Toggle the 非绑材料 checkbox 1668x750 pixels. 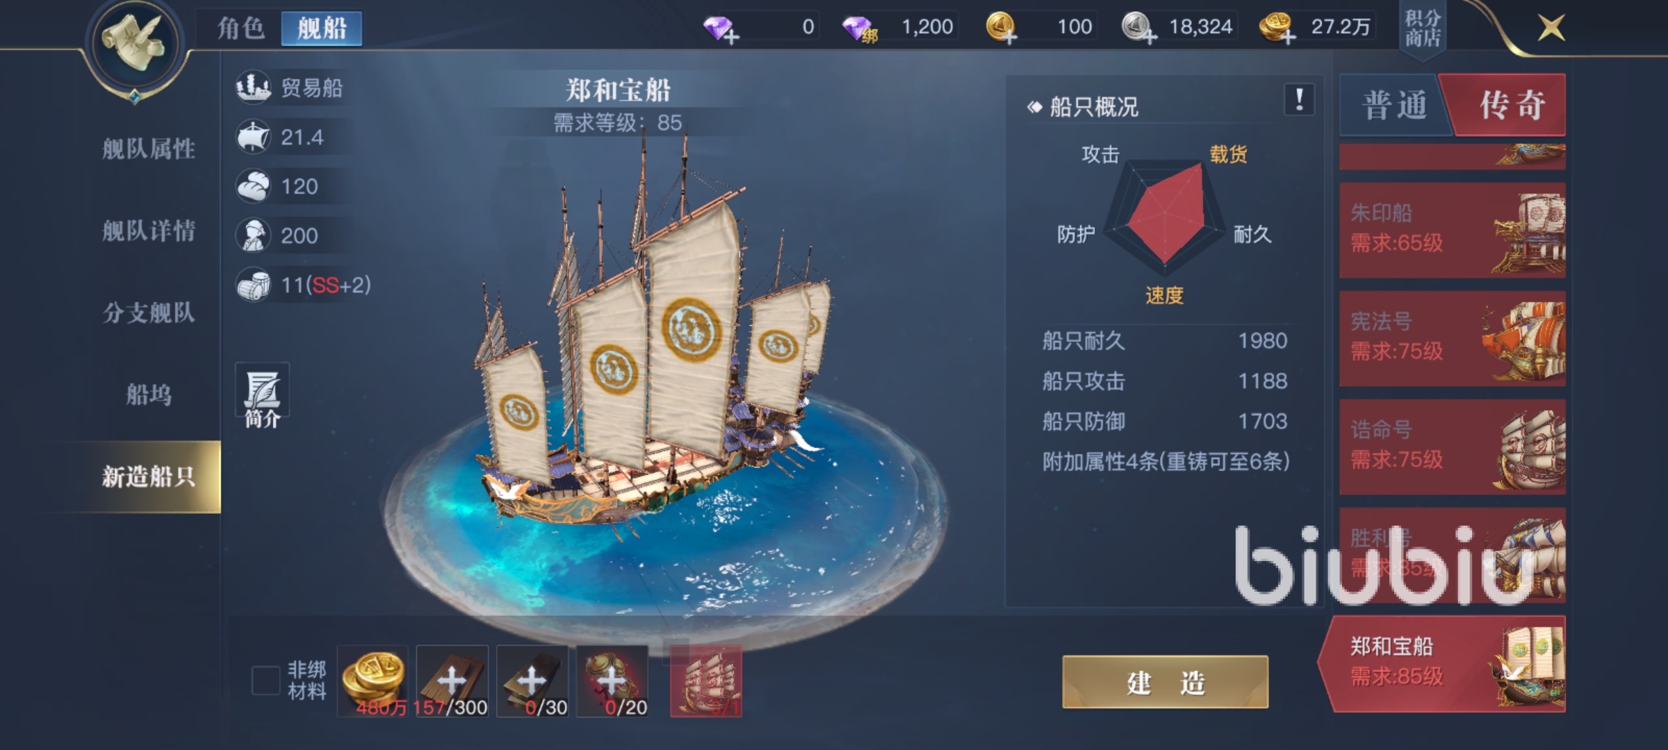click(x=265, y=680)
